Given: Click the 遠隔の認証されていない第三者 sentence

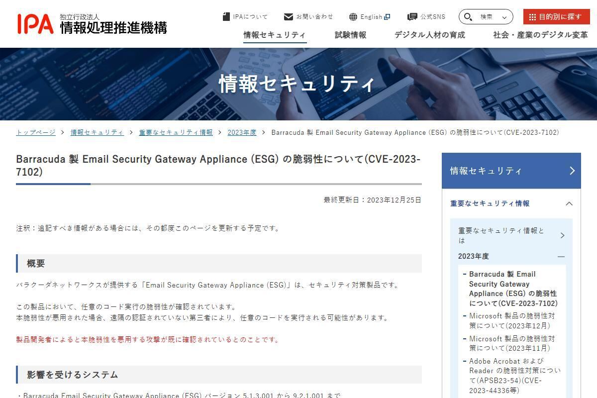Looking at the screenshot, I should coord(202,318).
